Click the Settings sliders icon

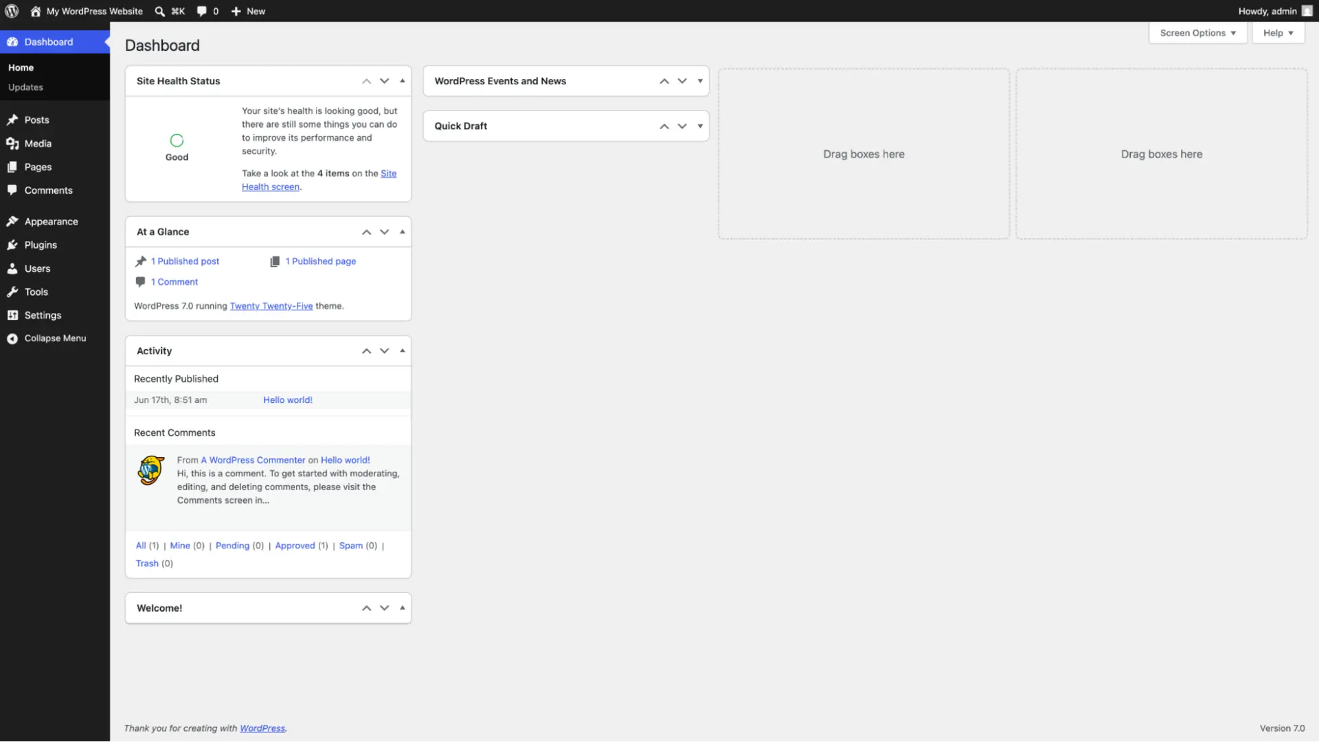pyautogui.click(x=12, y=315)
